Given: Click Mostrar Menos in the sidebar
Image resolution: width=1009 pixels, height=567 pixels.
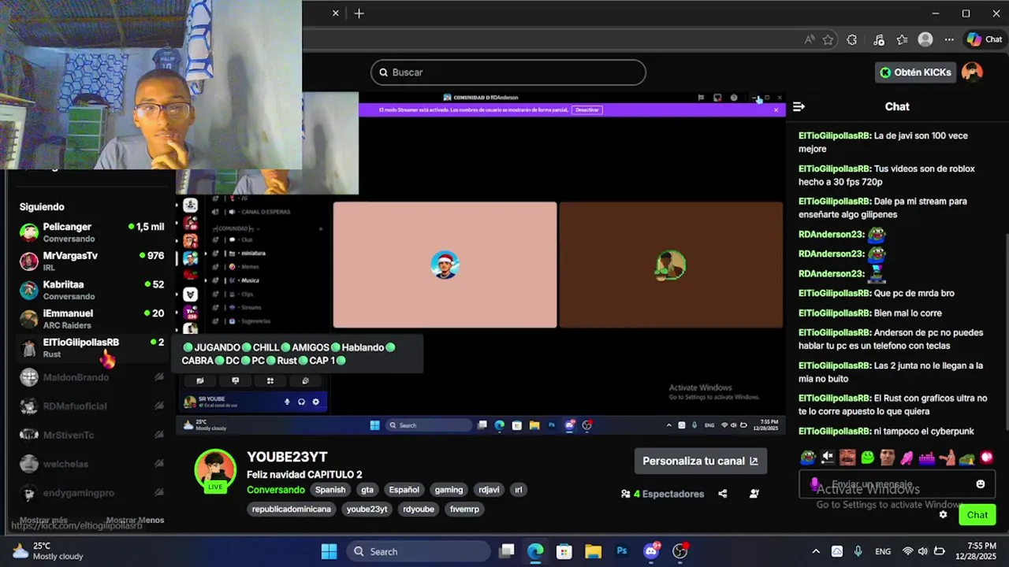Looking at the screenshot, I should pos(135,521).
